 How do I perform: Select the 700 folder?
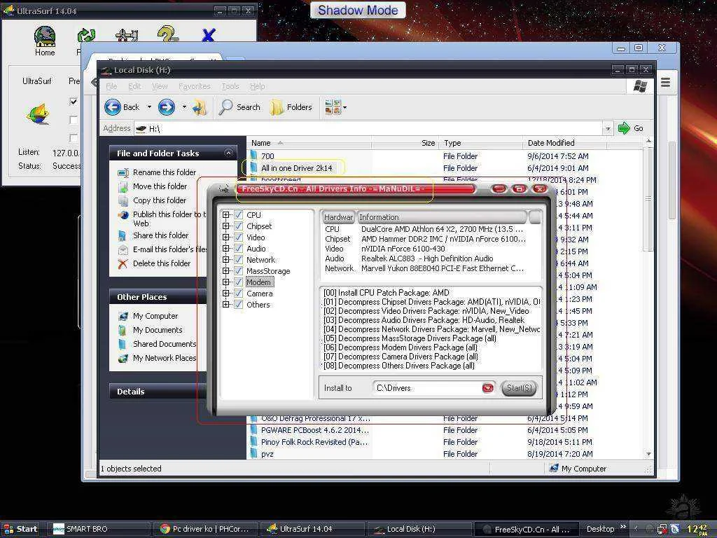267,156
